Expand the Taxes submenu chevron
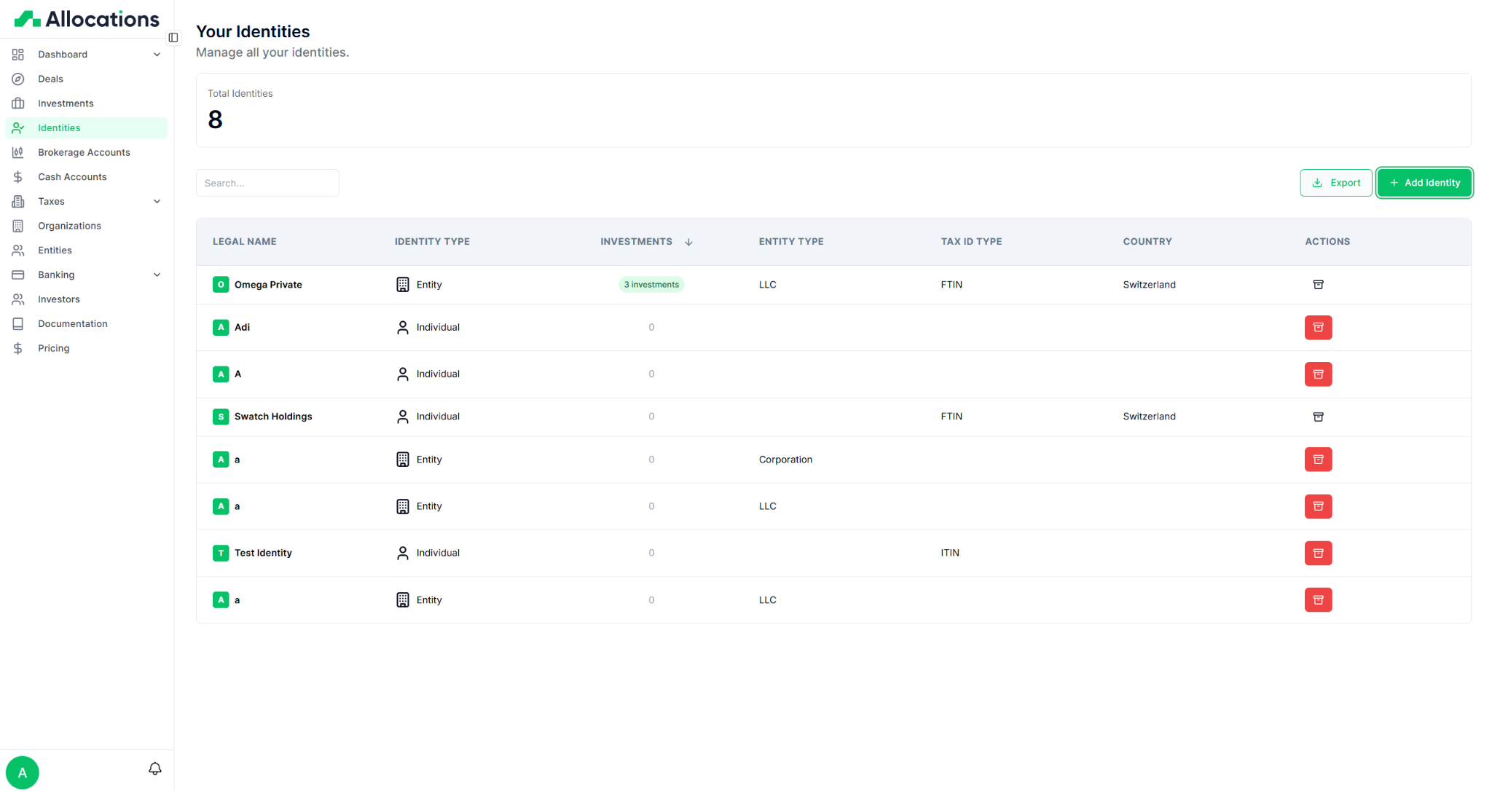Image resolution: width=1492 pixels, height=791 pixels. [157, 202]
